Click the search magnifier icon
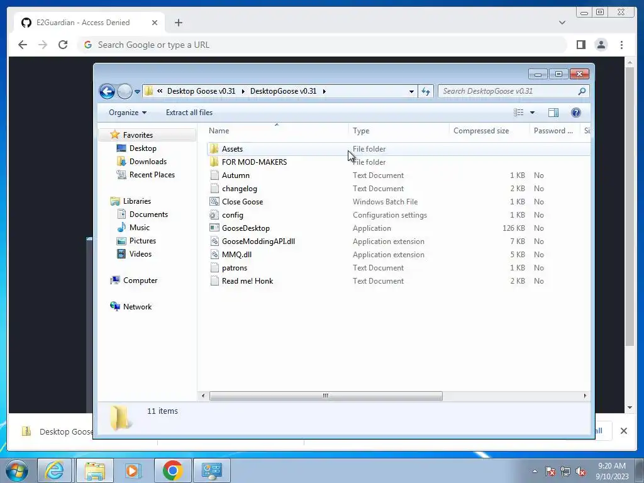Viewport: 644px width, 483px height. tap(582, 91)
